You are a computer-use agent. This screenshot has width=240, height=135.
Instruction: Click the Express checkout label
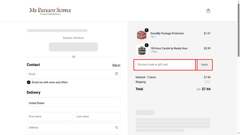[73, 38]
